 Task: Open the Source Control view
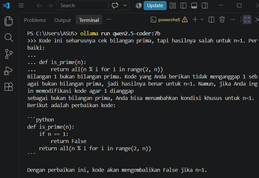tap(9, 54)
